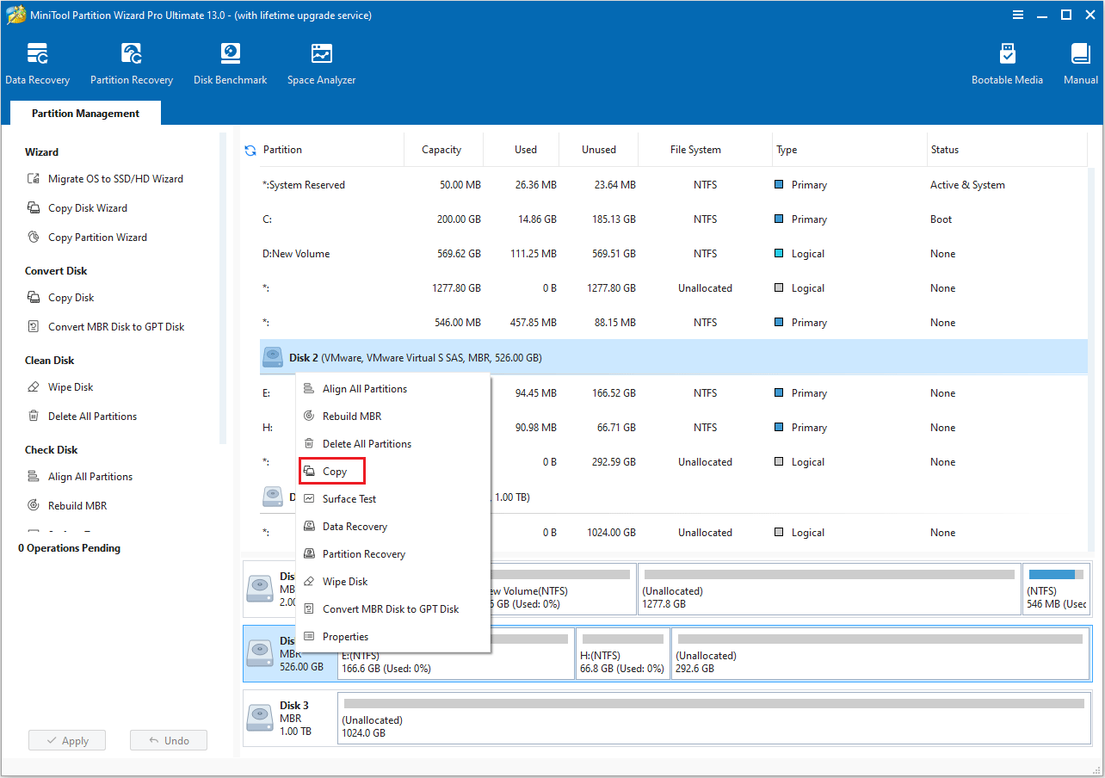This screenshot has width=1105, height=778.
Task: Open the Space Analyzer
Action: [320, 62]
